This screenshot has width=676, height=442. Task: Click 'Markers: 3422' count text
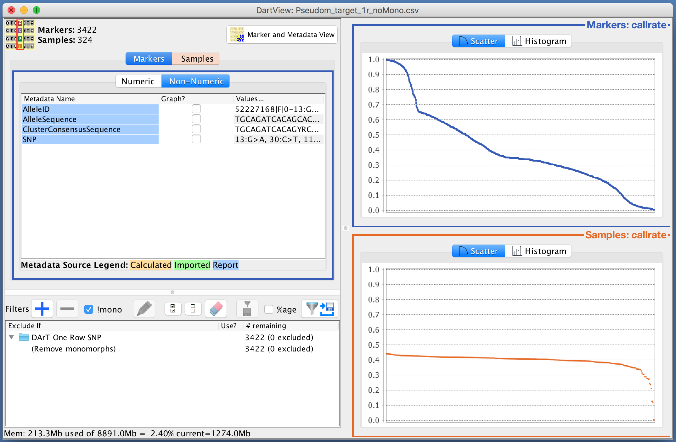pyautogui.click(x=67, y=30)
